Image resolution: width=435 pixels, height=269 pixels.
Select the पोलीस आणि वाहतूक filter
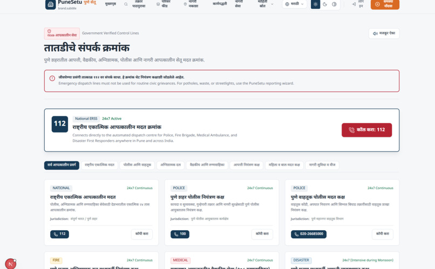click(x=137, y=165)
